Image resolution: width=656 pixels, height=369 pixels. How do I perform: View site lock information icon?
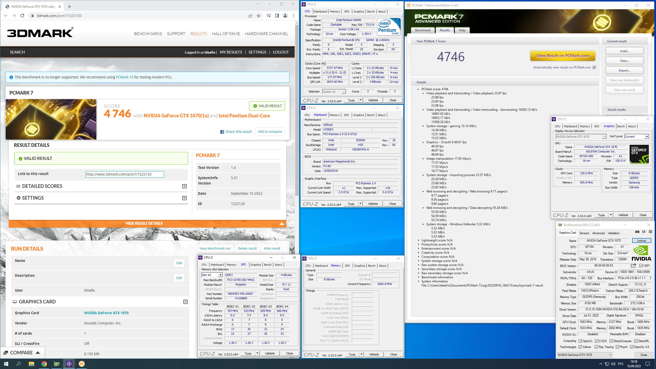tap(32, 16)
